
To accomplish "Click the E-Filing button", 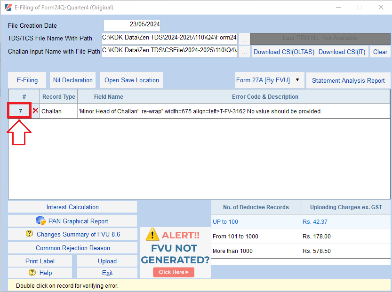I will pos(27,80).
